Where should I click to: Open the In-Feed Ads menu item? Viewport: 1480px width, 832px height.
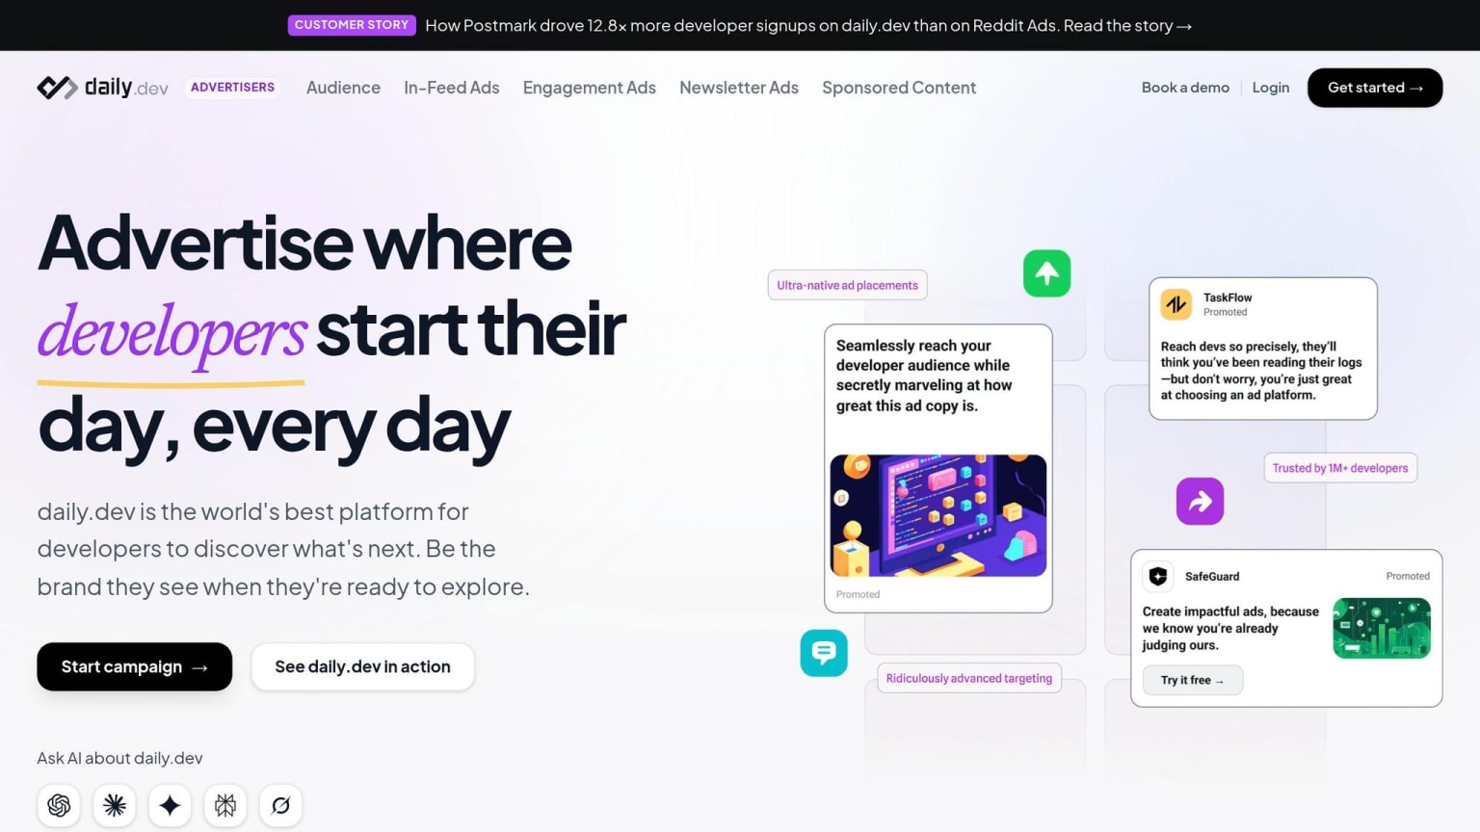pos(452,88)
